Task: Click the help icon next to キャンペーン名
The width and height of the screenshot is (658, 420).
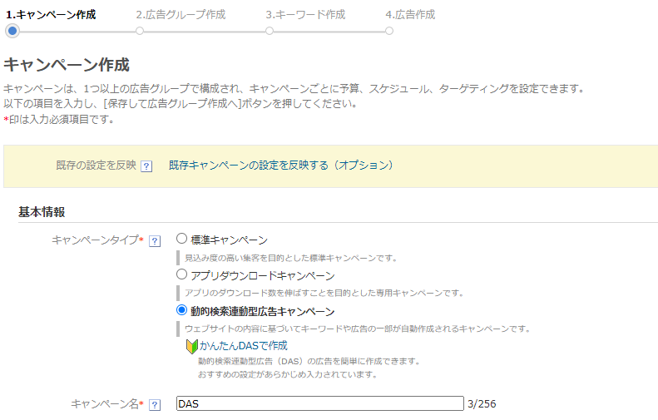Action: (154, 404)
